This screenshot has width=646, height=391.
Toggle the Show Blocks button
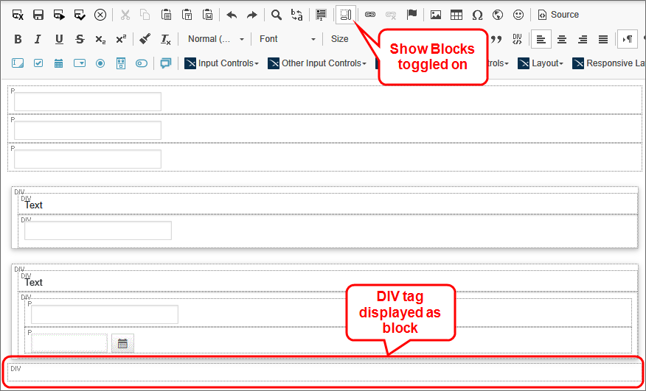(x=345, y=15)
